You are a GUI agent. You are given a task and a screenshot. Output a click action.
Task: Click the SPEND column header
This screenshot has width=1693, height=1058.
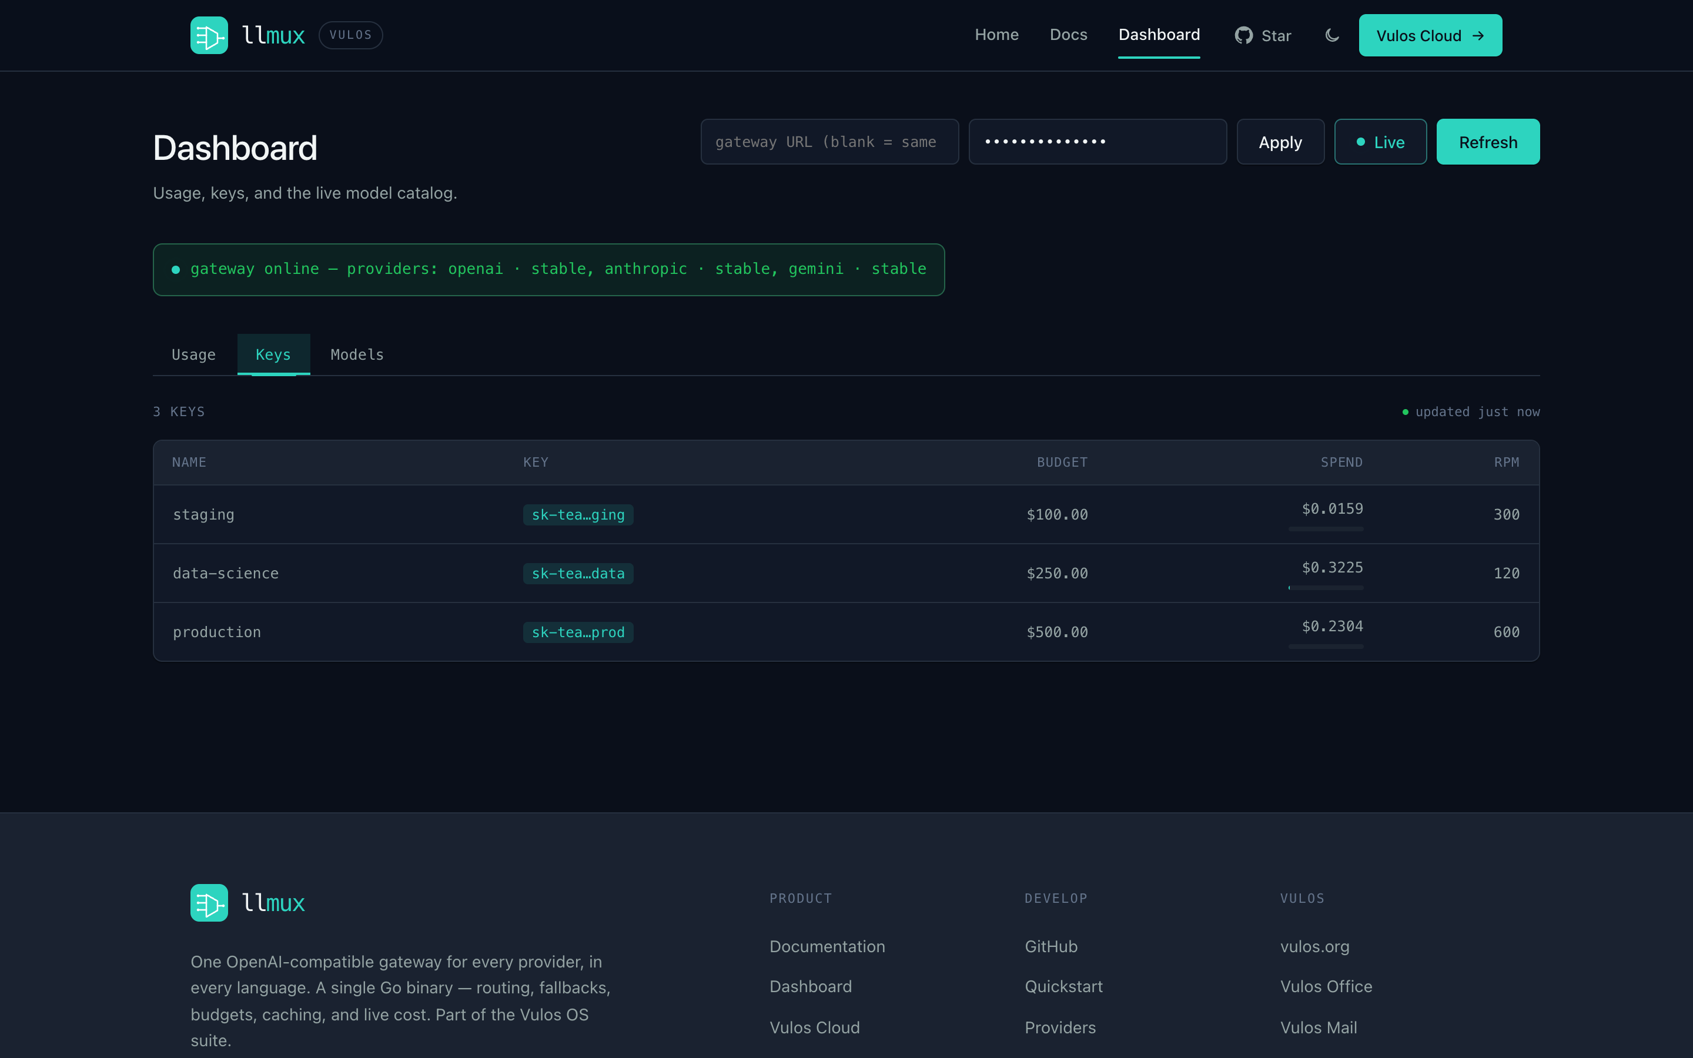tap(1341, 463)
